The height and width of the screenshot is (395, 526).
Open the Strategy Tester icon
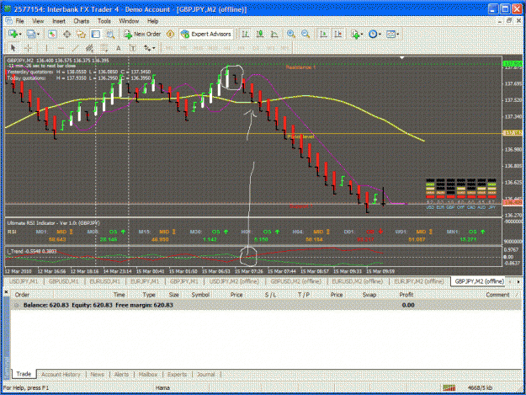pos(110,34)
